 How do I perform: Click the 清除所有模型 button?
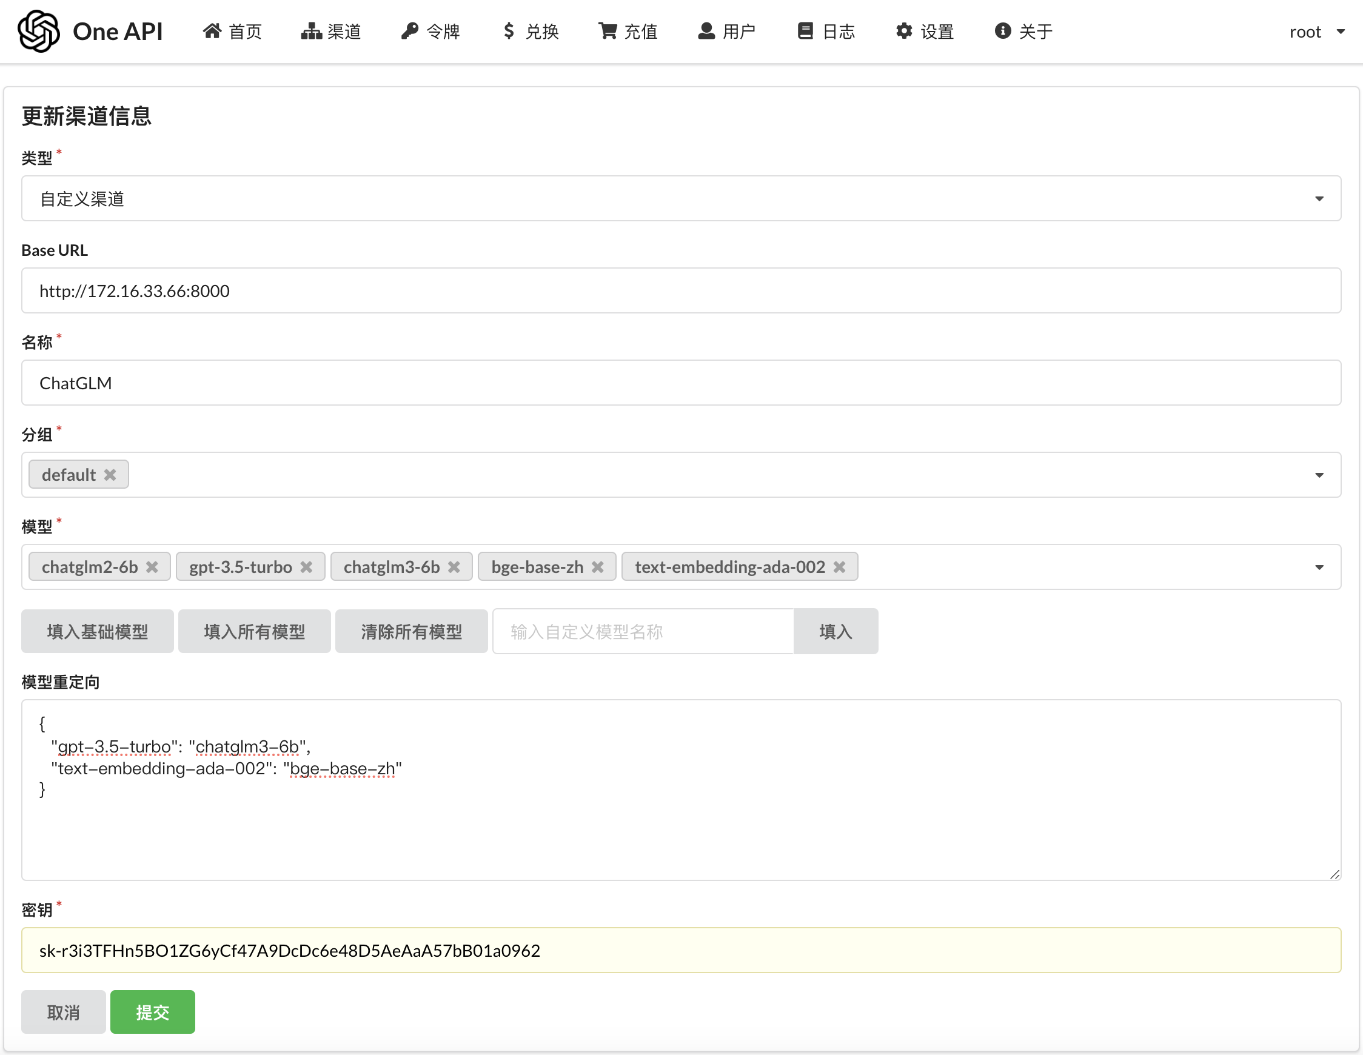tap(411, 631)
